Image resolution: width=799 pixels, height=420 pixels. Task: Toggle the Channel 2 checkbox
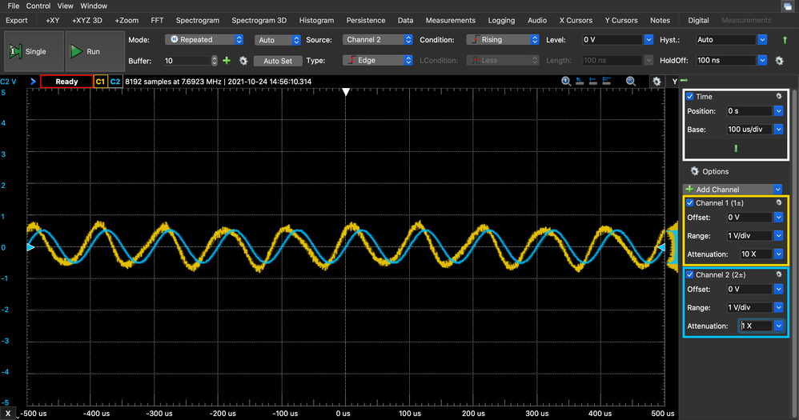tap(690, 275)
